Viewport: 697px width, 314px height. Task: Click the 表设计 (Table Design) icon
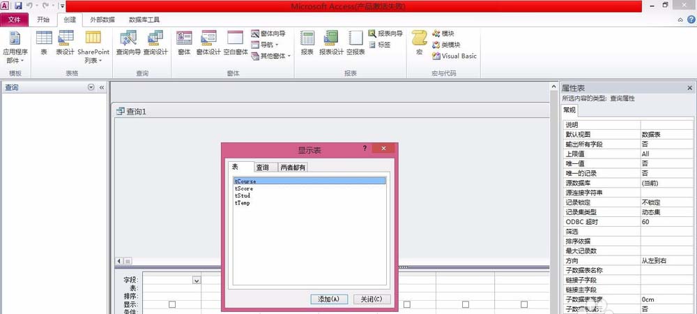click(65, 43)
